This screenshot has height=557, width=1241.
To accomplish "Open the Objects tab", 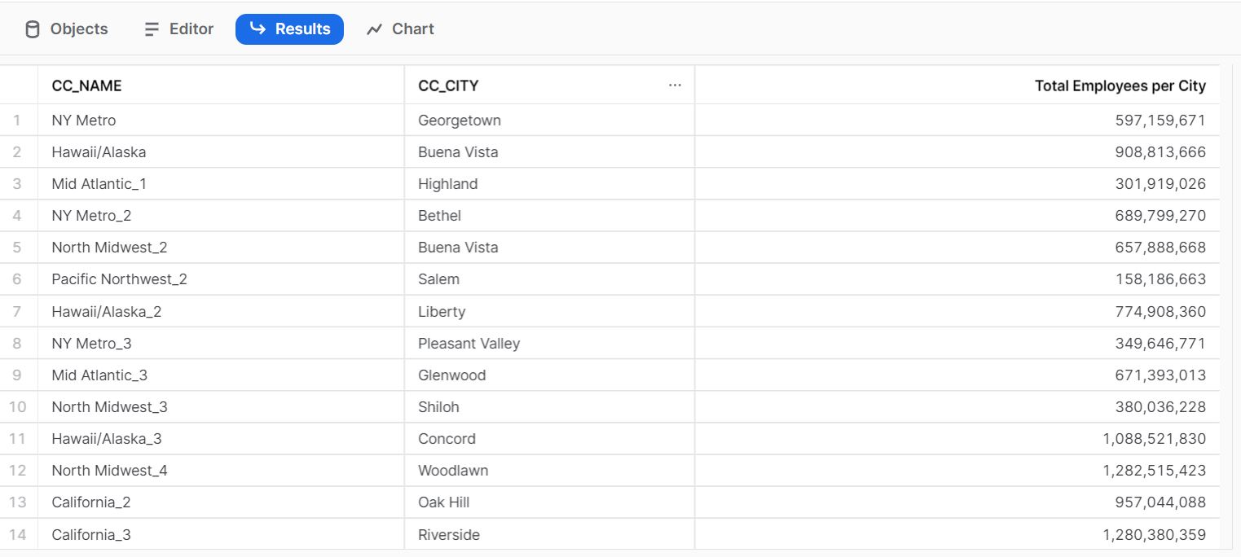I will tap(67, 29).
